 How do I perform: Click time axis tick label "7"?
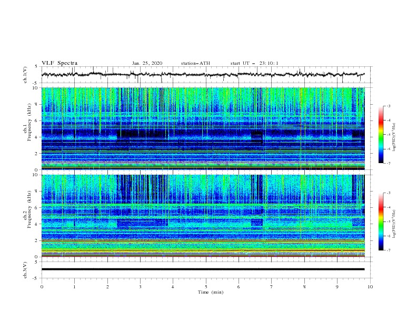[x=272, y=287]
